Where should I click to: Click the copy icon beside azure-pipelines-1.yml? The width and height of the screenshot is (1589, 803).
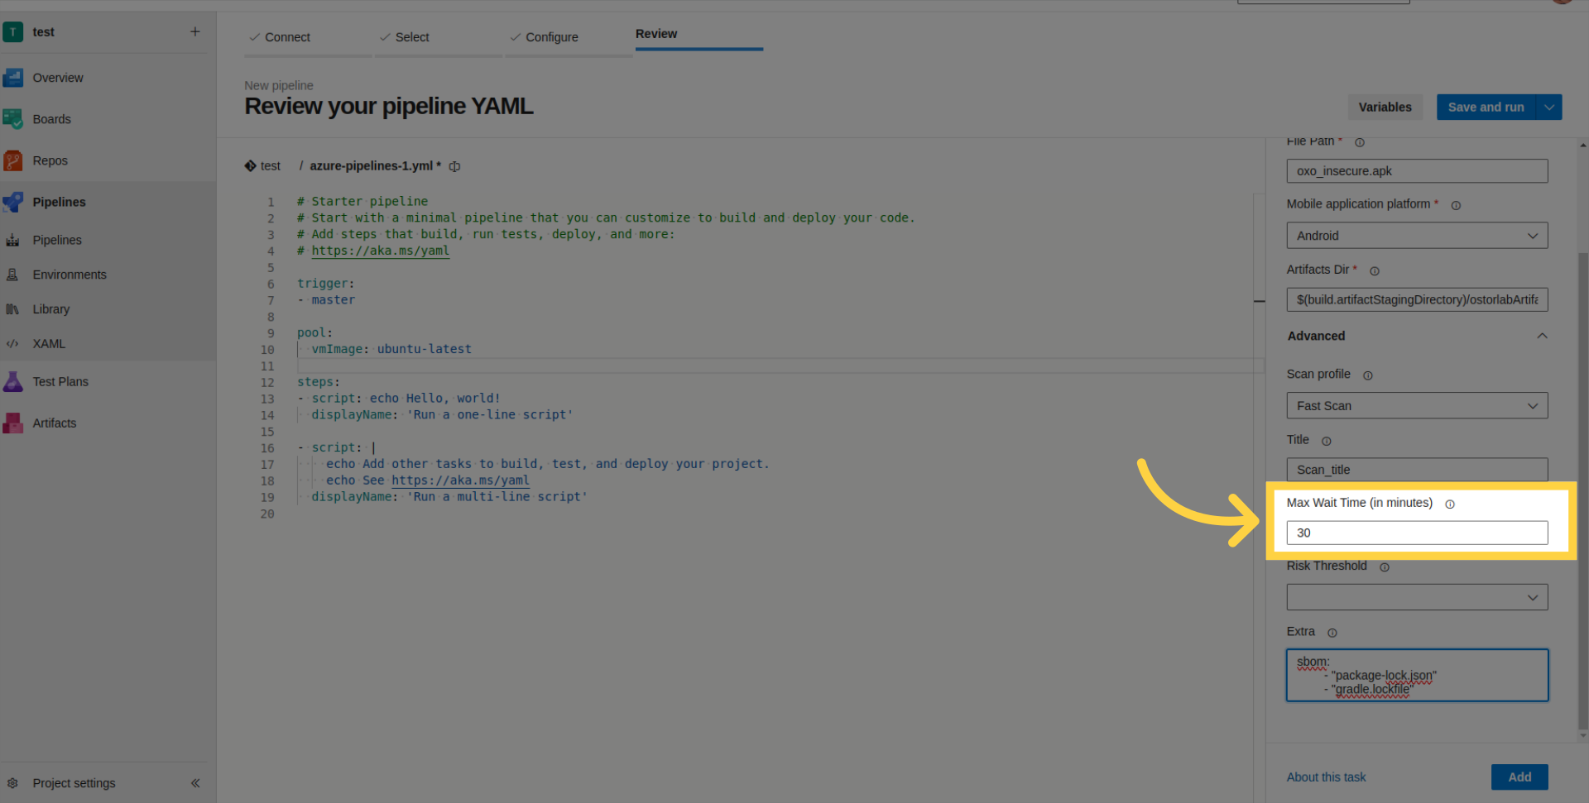click(454, 166)
